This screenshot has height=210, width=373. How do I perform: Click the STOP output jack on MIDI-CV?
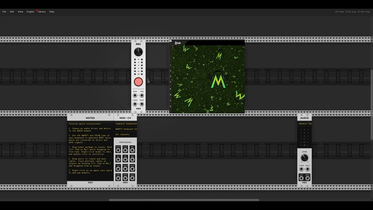(x=125, y=178)
